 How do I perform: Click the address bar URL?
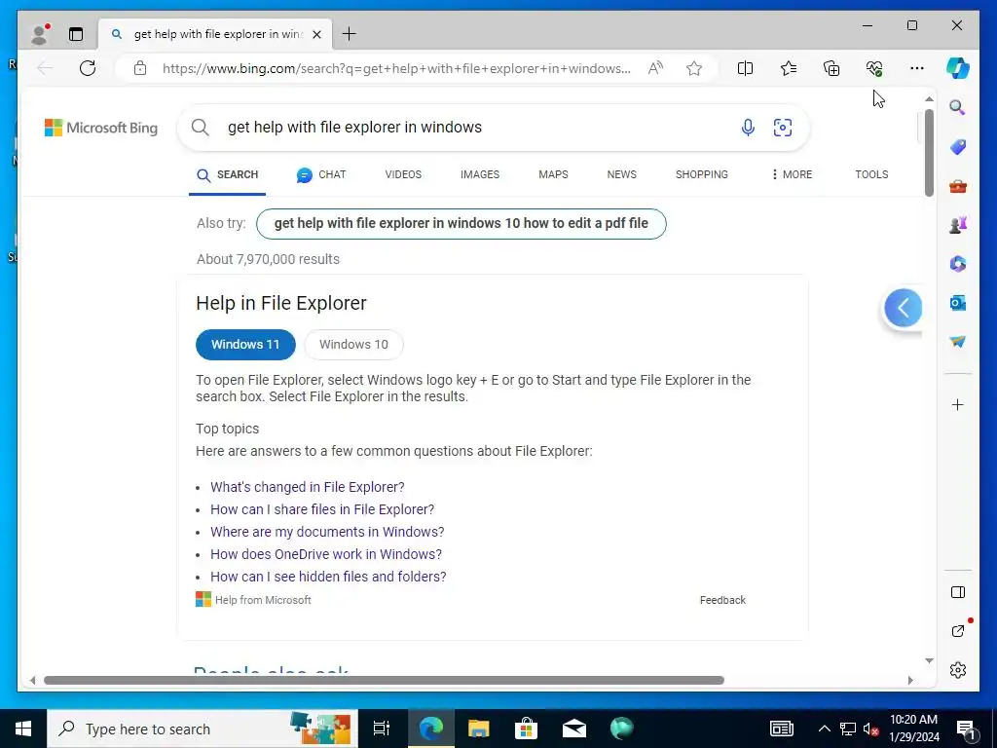396,69
